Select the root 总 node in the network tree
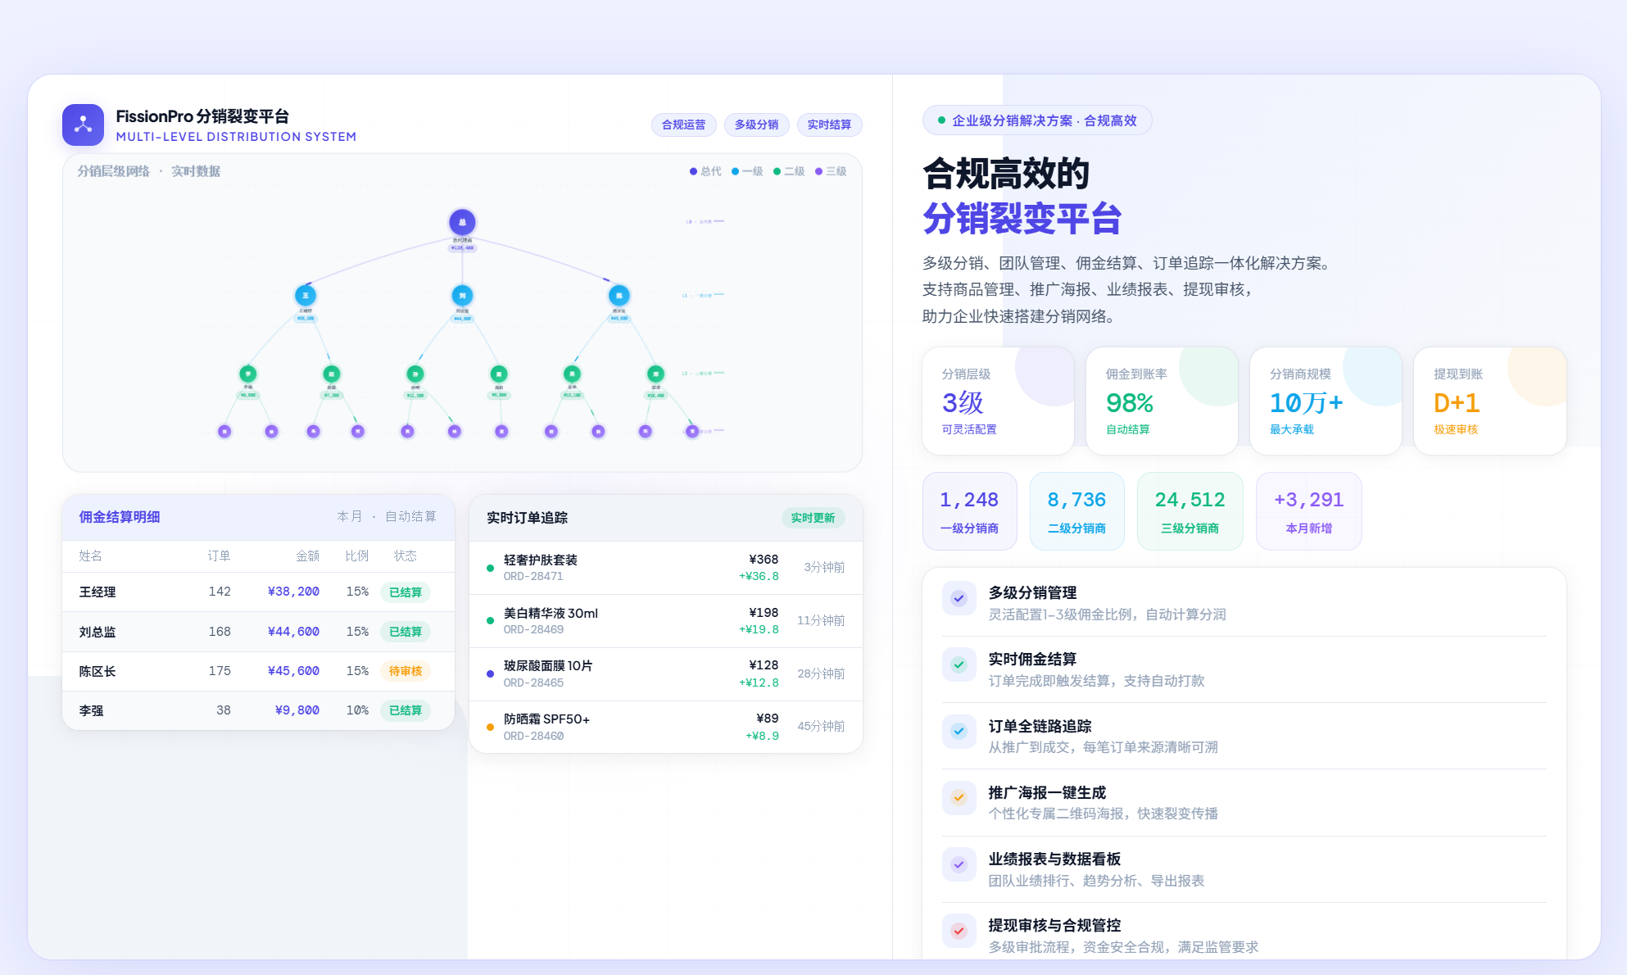This screenshot has height=975, width=1627. click(x=462, y=222)
